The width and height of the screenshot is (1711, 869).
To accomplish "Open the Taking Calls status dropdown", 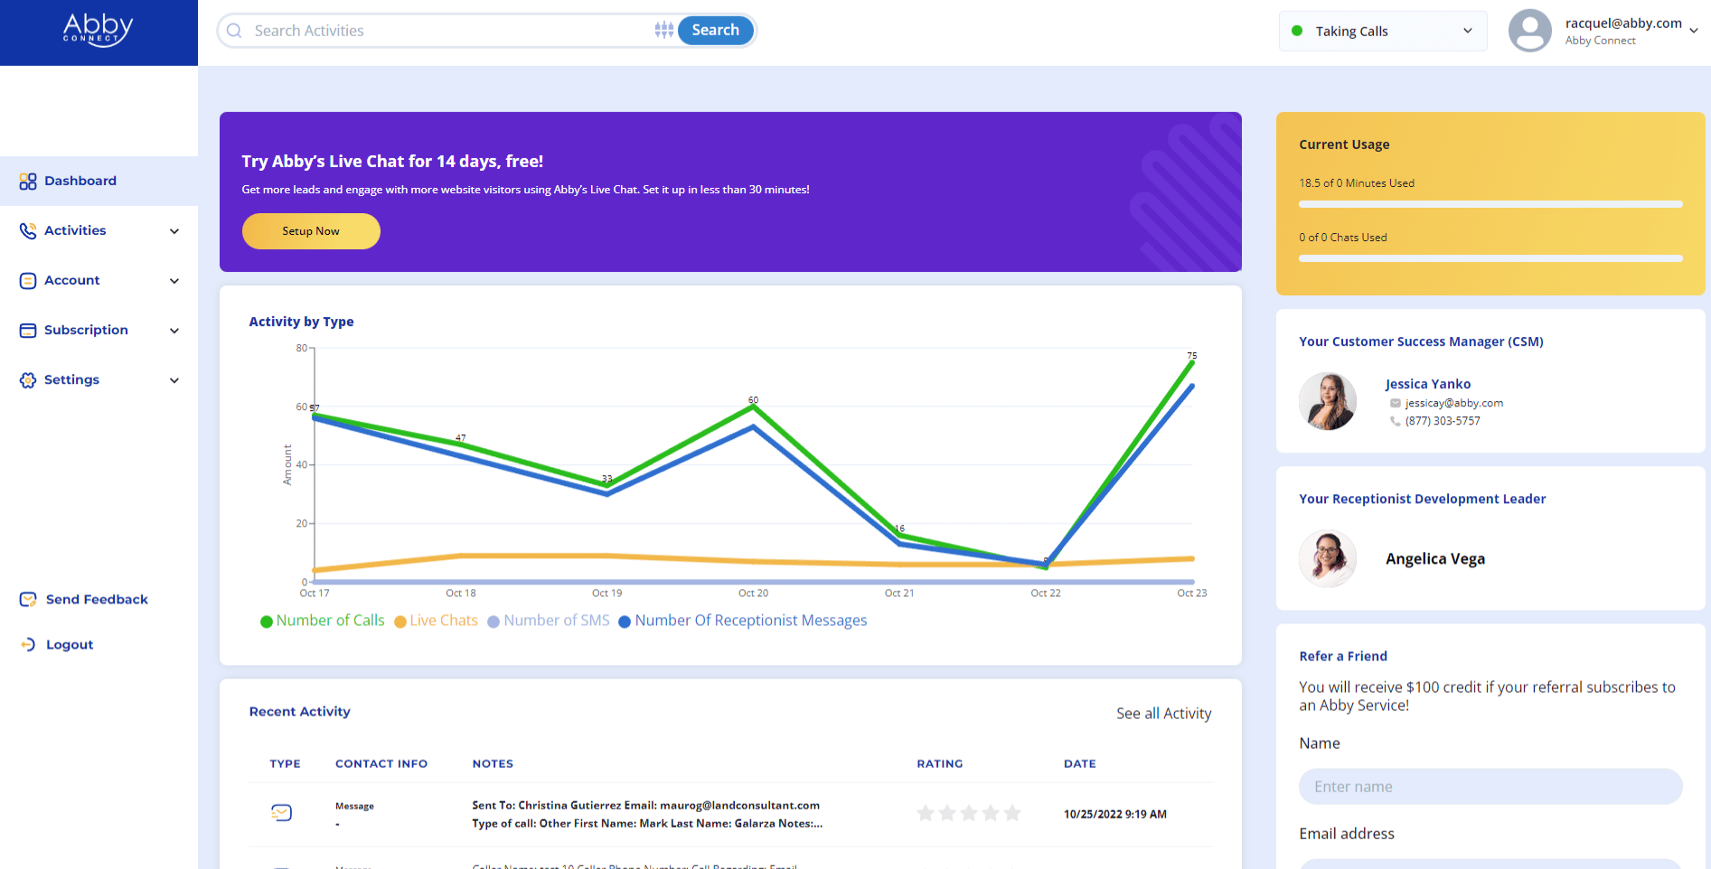I will click(x=1383, y=31).
